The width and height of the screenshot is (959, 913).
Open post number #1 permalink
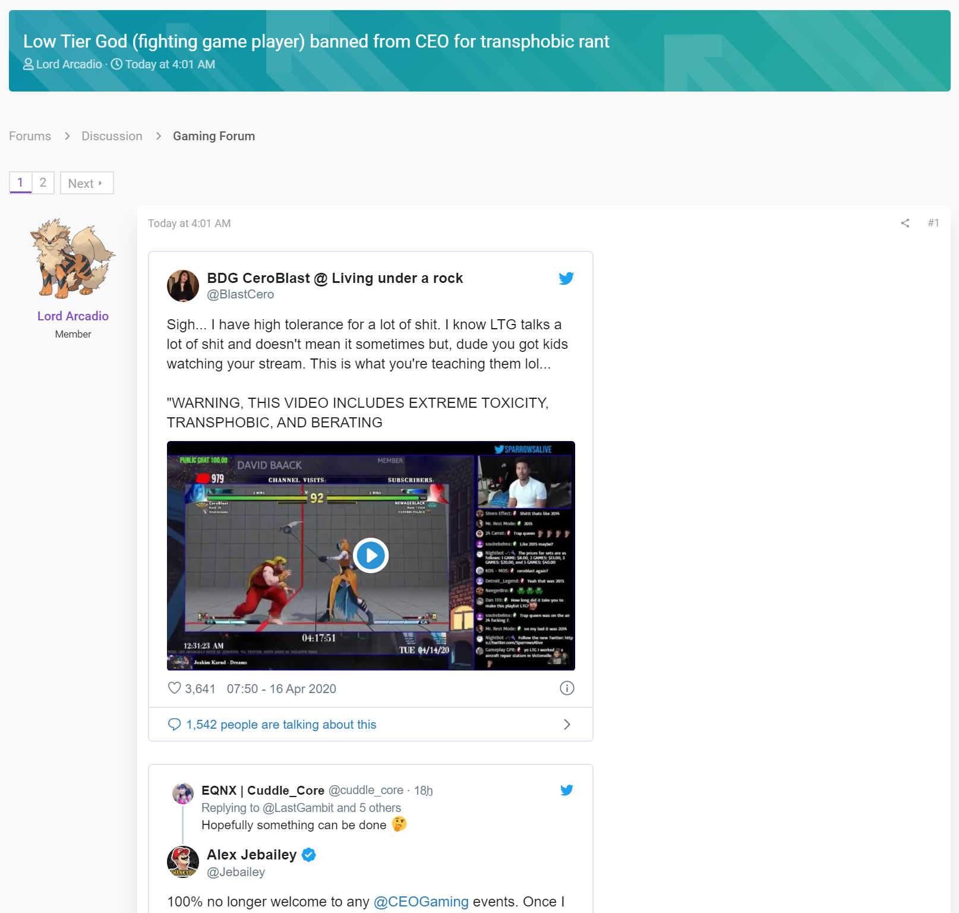tap(933, 223)
